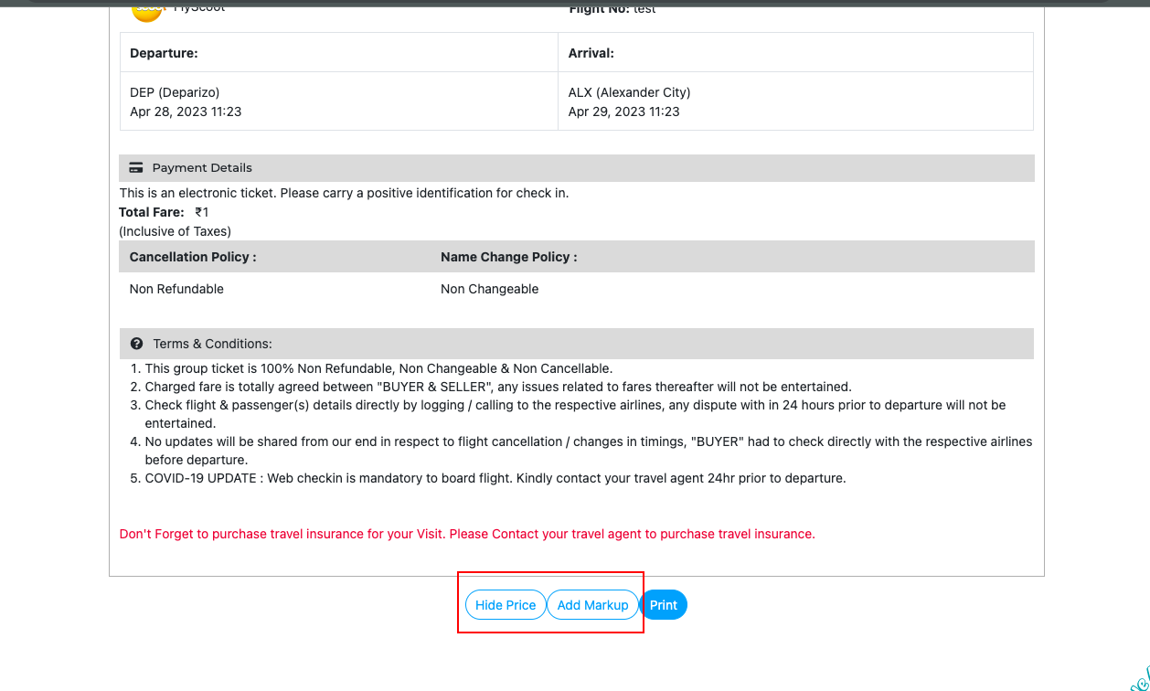Click the red travel insurance reminder text

pyautogui.click(x=466, y=534)
